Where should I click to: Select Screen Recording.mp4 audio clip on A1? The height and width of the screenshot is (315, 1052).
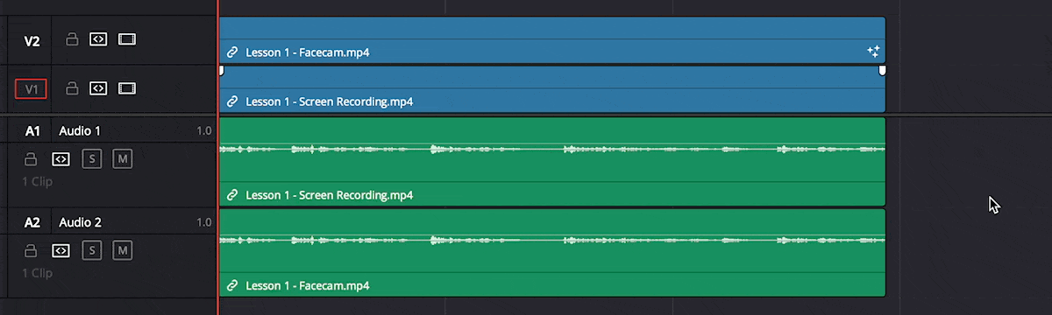[x=551, y=162]
